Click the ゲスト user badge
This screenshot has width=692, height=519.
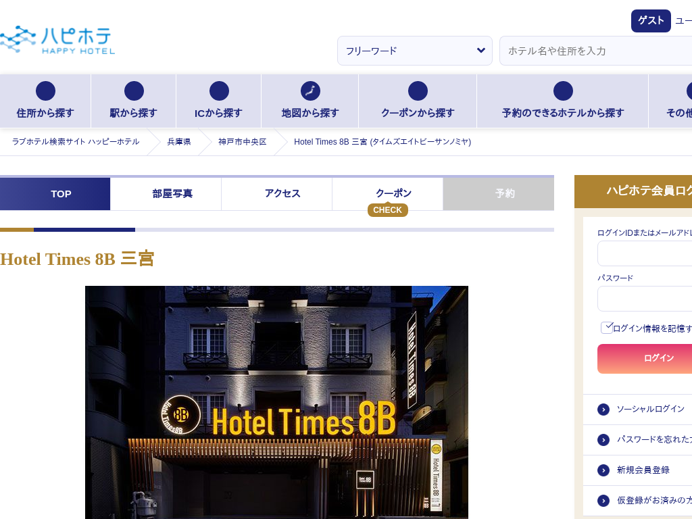tap(651, 21)
